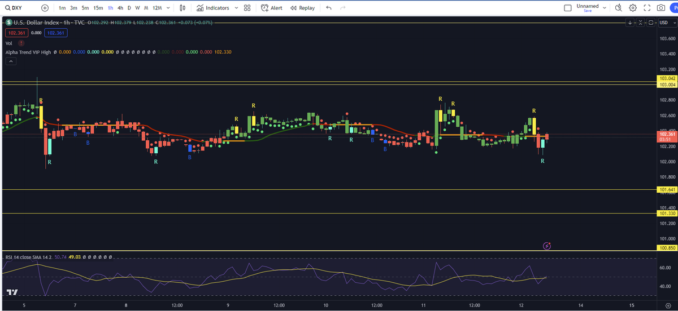Screen dimensions: 678x311
Task: Open the Indicators dialog
Action: [x=213, y=8]
